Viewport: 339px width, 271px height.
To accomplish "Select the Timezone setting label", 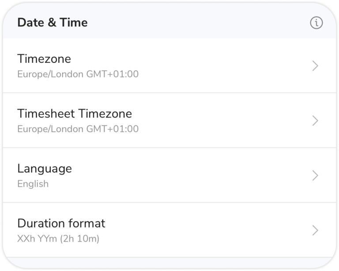I will click(44, 59).
